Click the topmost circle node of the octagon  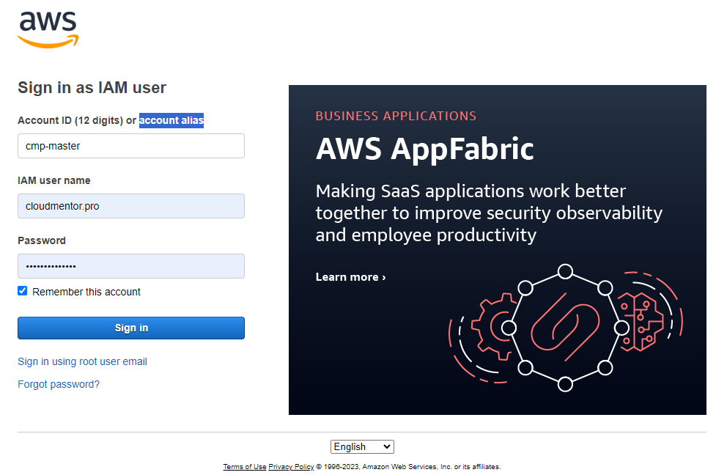point(565,272)
